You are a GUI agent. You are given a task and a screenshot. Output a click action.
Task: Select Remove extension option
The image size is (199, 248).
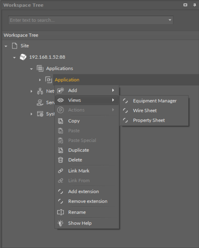point(88,201)
